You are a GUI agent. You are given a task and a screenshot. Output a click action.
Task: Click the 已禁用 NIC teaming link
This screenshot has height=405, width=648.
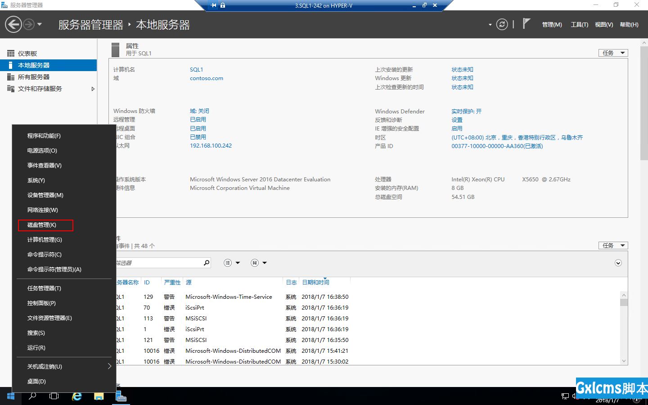pyautogui.click(x=198, y=137)
